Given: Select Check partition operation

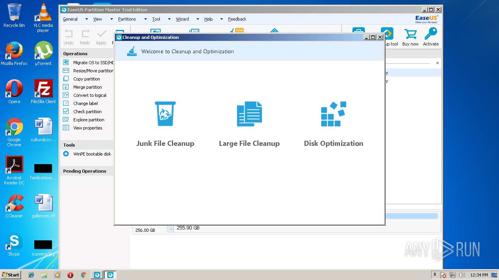Looking at the screenshot, I should coord(82,112).
